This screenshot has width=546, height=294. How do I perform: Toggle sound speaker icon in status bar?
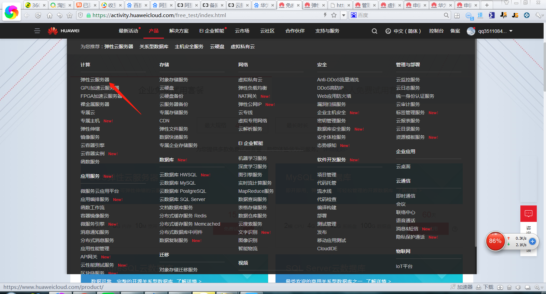point(518,287)
